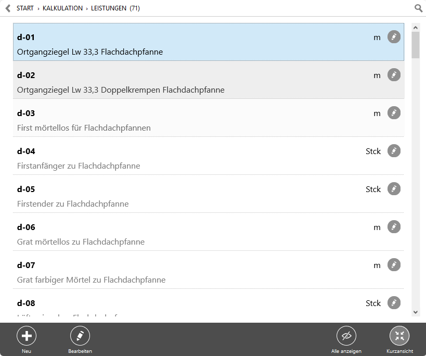Click the scrollbar up arrow

(x=415, y=28)
